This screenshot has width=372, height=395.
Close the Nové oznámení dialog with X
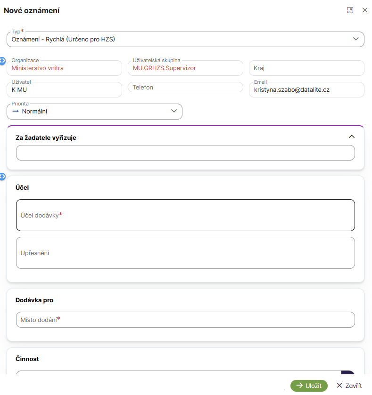click(x=364, y=10)
